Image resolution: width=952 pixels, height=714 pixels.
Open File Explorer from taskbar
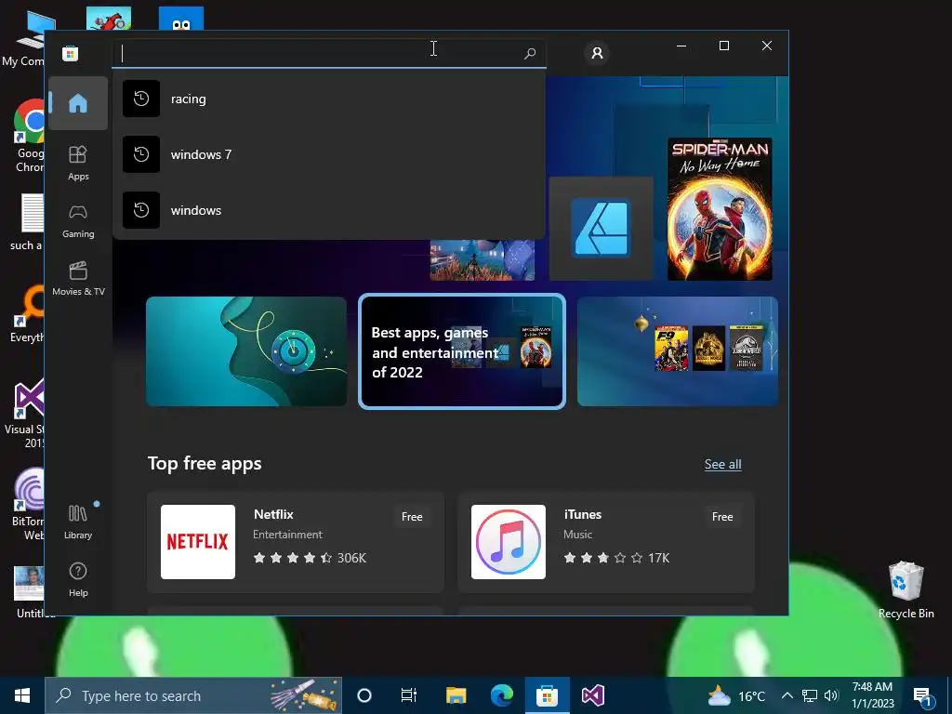pyautogui.click(x=456, y=695)
